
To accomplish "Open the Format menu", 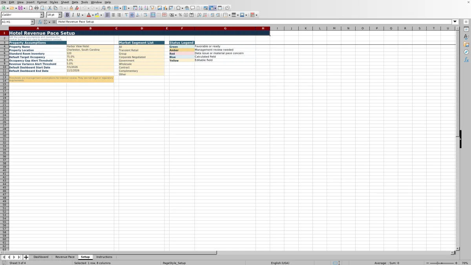I will click(42, 2).
